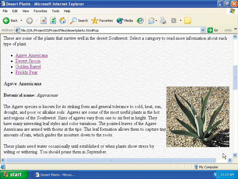The width and height of the screenshot is (238, 179).
Task: Refresh the current page
Action: [x=53, y=21]
